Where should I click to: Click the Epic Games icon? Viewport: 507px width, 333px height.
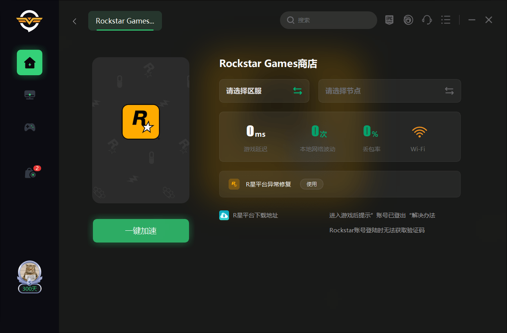pyautogui.click(x=389, y=20)
